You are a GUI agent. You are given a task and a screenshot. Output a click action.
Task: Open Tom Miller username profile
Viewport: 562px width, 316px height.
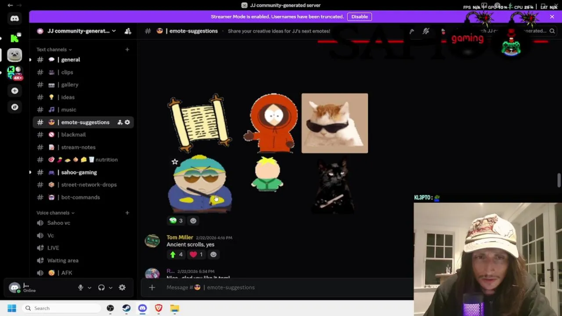pos(180,237)
